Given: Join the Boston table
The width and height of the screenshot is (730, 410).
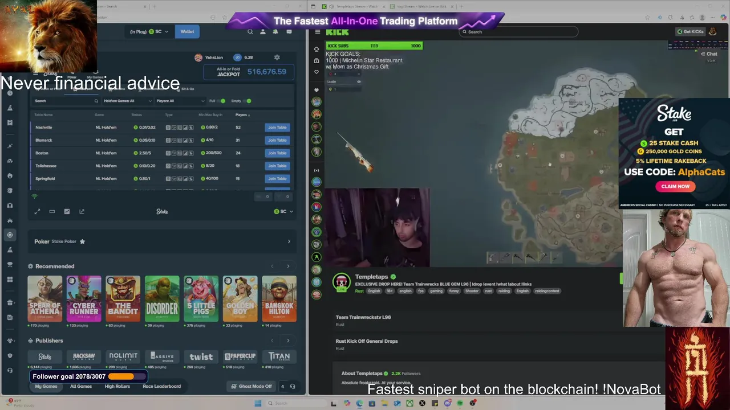Looking at the screenshot, I should coord(277,153).
